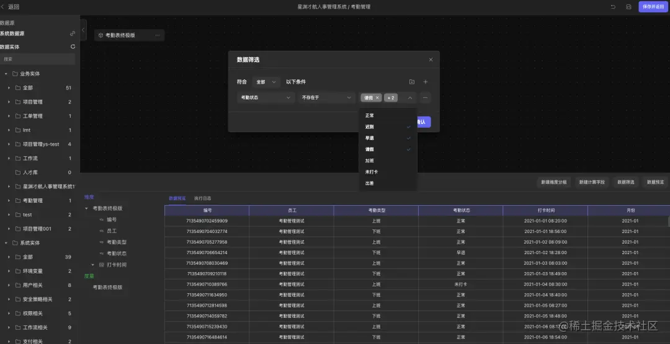Click the 打卡时间 column header
This screenshot has width=670, height=344.
pos(546,210)
